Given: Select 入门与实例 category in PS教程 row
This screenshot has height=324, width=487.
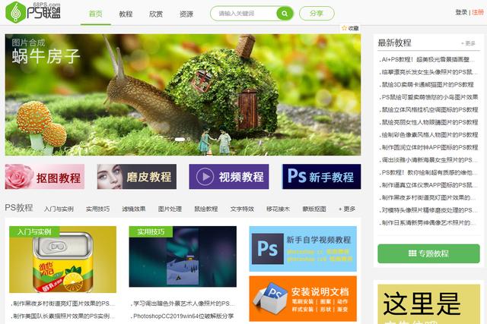Looking at the screenshot, I should click(59, 209).
